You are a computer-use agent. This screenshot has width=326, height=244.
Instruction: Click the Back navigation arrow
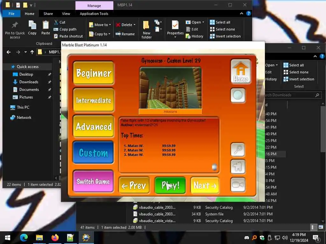(x=9, y=52)
